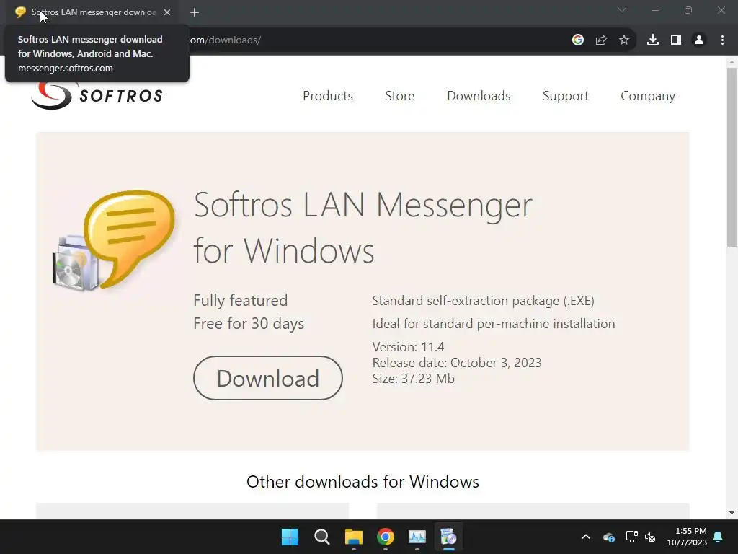Viewport: 738px width, 554px height.
Task: Click 'Ideal for standard per-machine installation' text
Action: coord(493,324)
